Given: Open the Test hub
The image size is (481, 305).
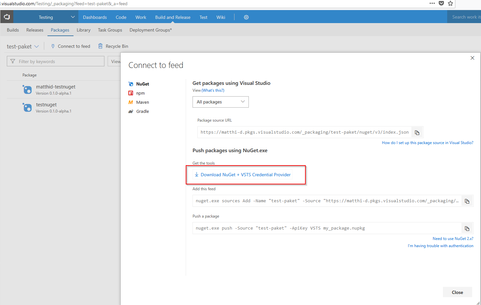Looking at the screenshot, I should tap(203, 17).
